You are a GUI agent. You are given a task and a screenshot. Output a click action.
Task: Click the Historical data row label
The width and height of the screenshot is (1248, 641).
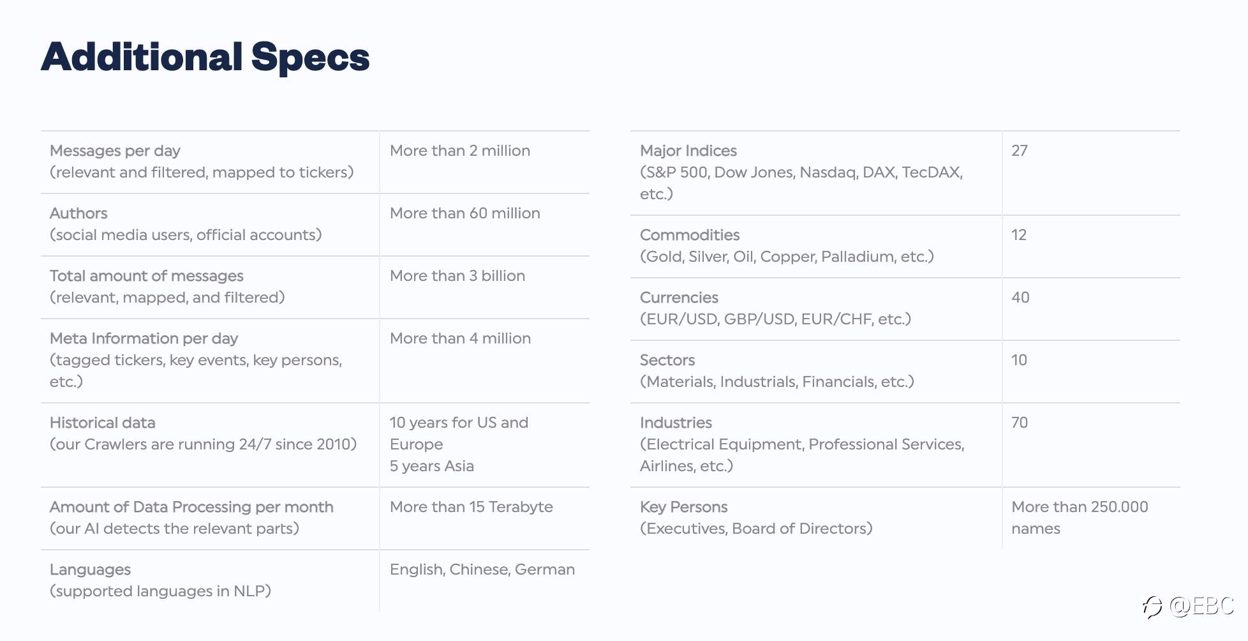(103, 423)
